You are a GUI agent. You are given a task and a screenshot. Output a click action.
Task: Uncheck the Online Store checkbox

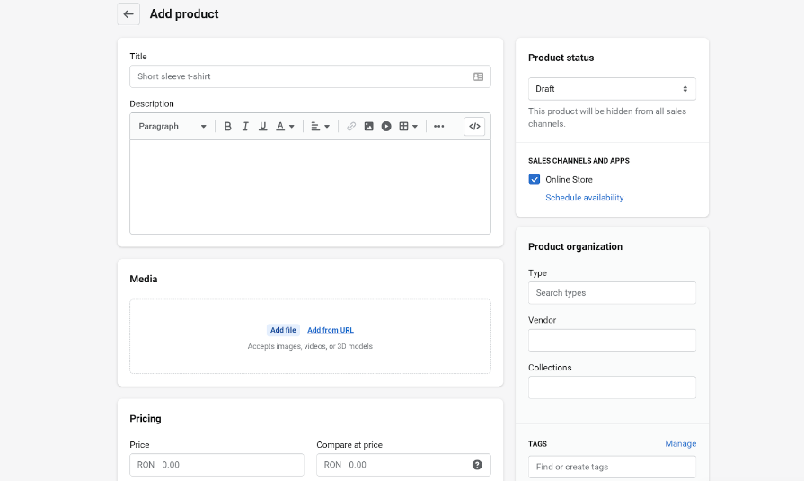[535, 180]
